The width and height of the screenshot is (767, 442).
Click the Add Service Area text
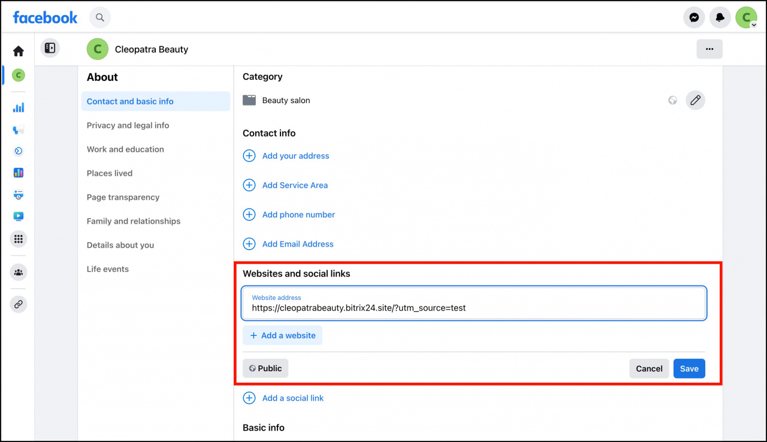click(x=295, y=185)
